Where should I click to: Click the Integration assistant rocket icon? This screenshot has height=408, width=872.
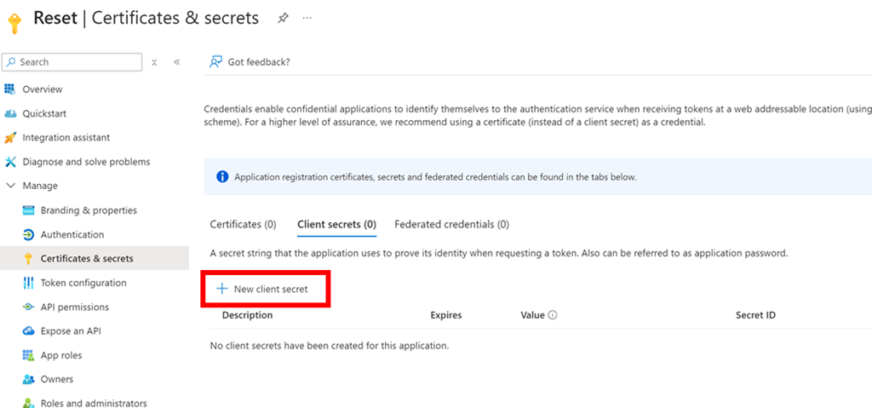click(10, 138)
